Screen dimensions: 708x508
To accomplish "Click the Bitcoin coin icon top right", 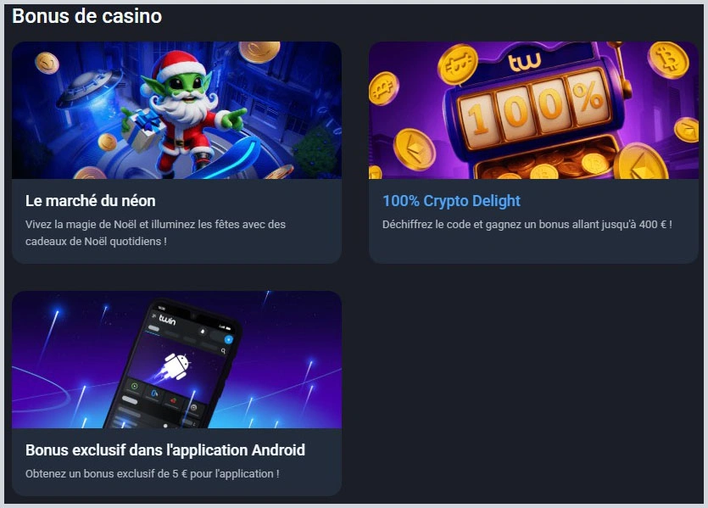I will pyautogui.click(x=668, y=59).
